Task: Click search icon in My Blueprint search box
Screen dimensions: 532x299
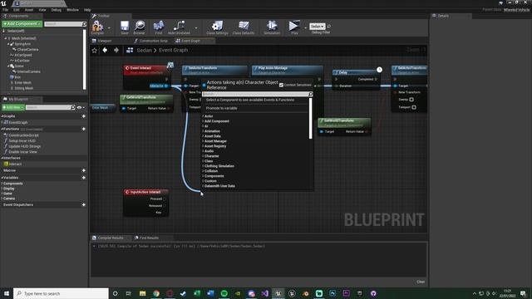Action: (72, 107)
